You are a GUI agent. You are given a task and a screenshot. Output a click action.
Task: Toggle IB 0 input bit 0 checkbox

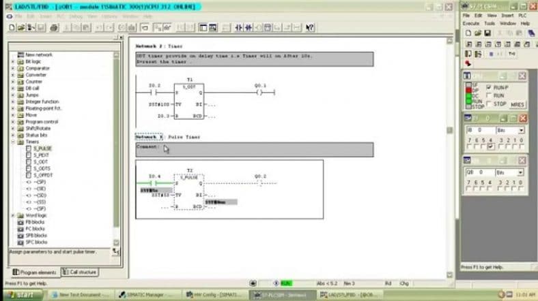tap(522, 146)
